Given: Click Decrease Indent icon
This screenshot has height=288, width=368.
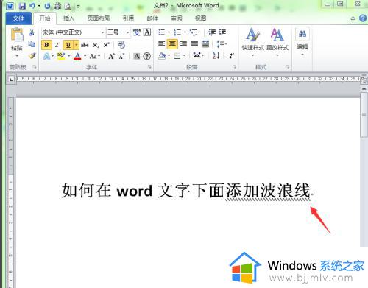Looking at the screenshot, I should coord(212,32).
